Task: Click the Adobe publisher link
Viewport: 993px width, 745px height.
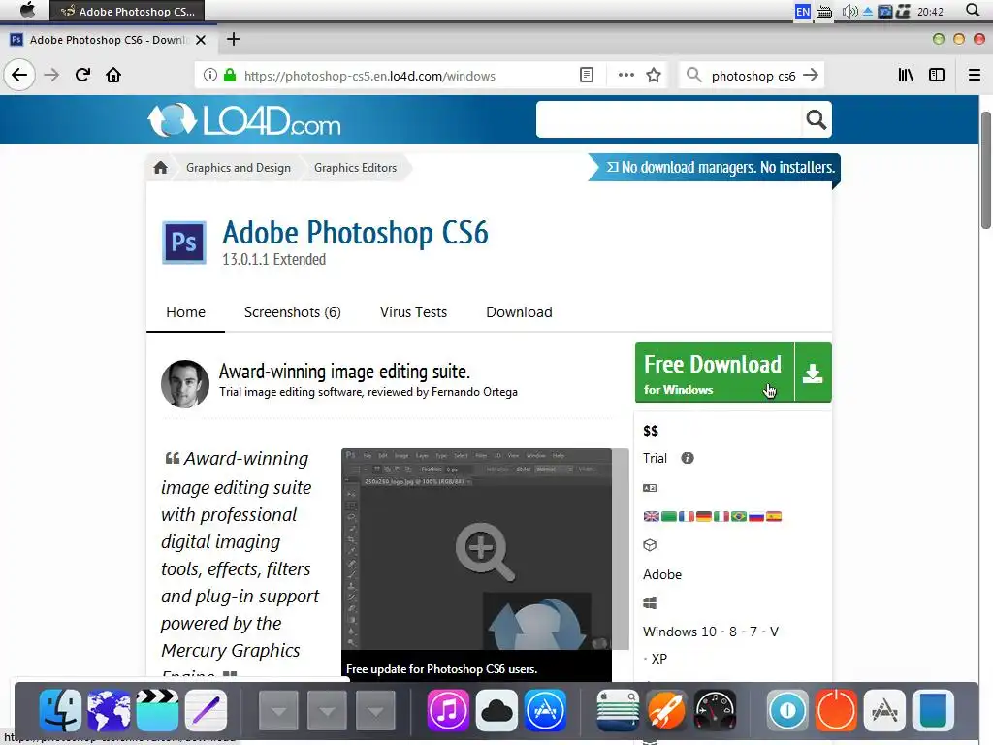Action: [x=662, y=574]
